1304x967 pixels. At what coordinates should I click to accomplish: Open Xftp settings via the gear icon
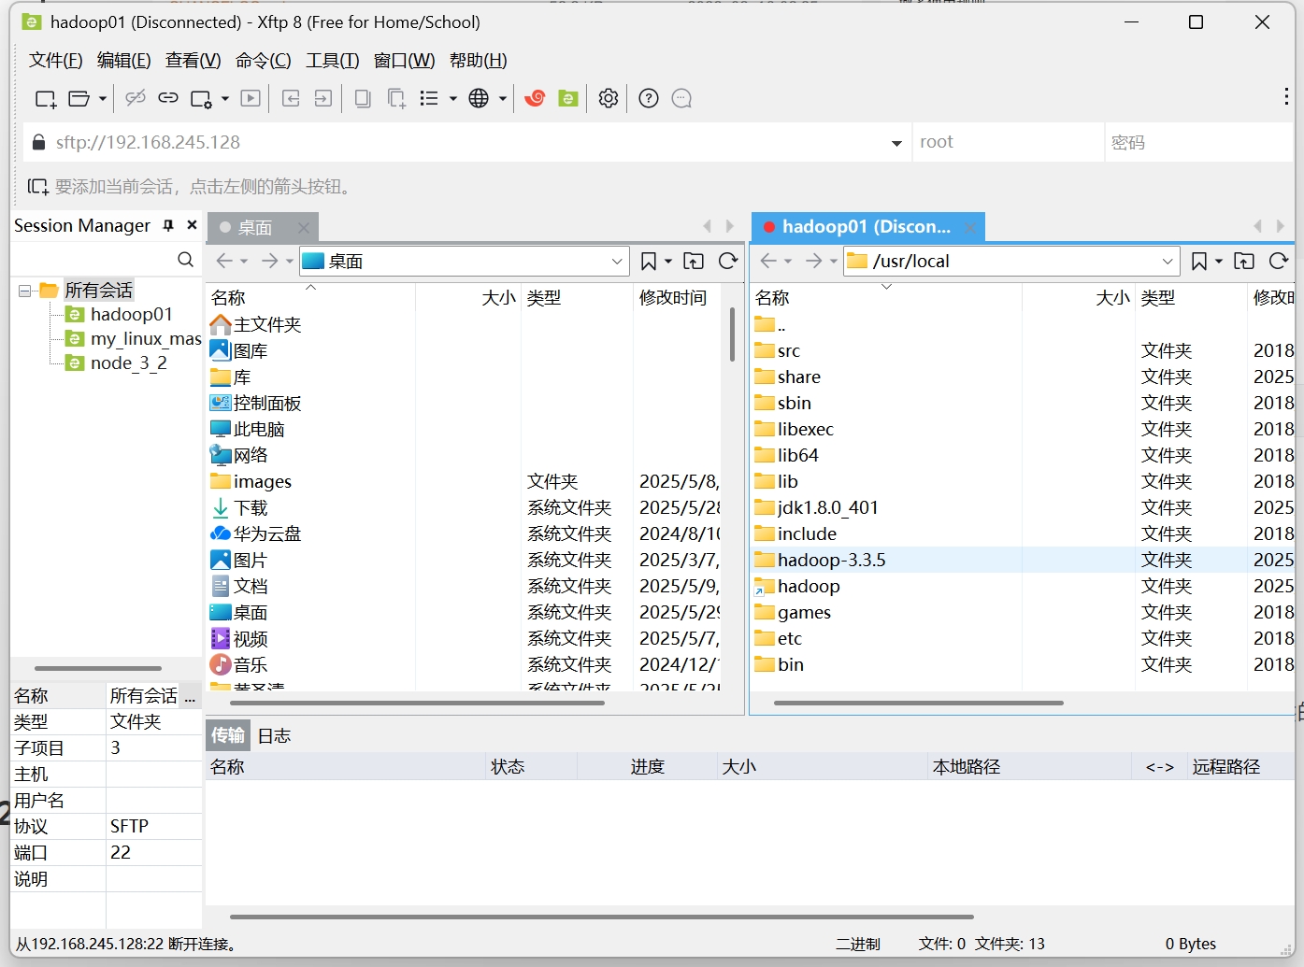point(608,98)
